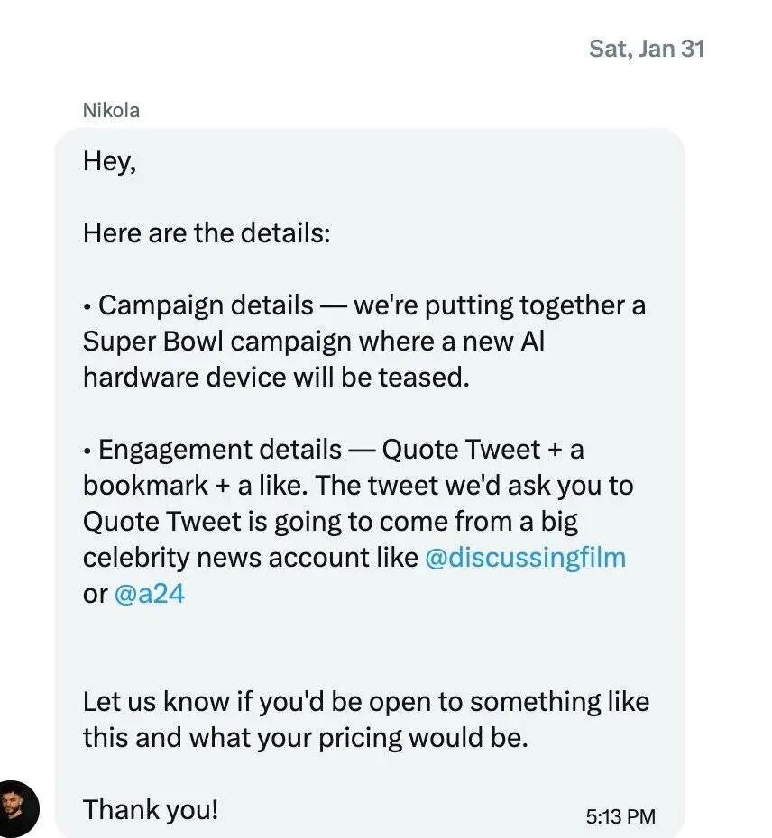
Task: Open the @a24 mention link
Action: [x=150, y=594]
